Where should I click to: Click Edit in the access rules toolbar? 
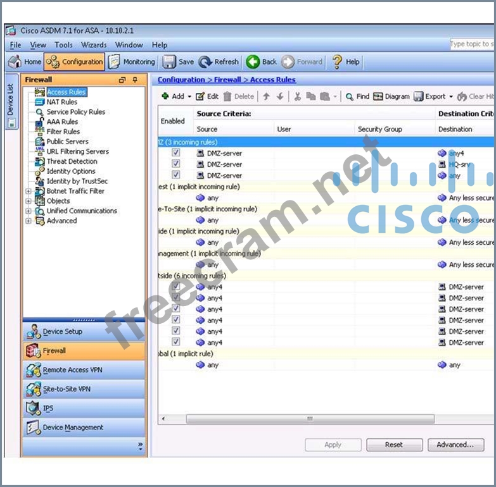[200, 97]
